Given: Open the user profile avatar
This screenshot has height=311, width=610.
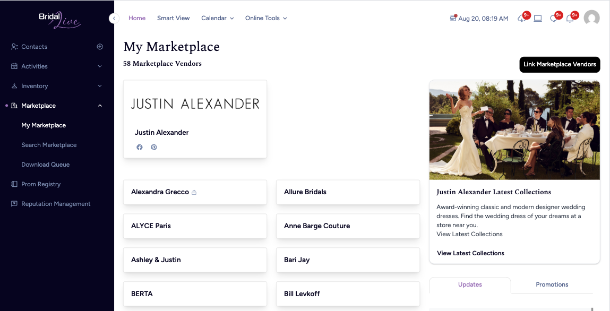Looking at the screenshot, I should point(592,18).
